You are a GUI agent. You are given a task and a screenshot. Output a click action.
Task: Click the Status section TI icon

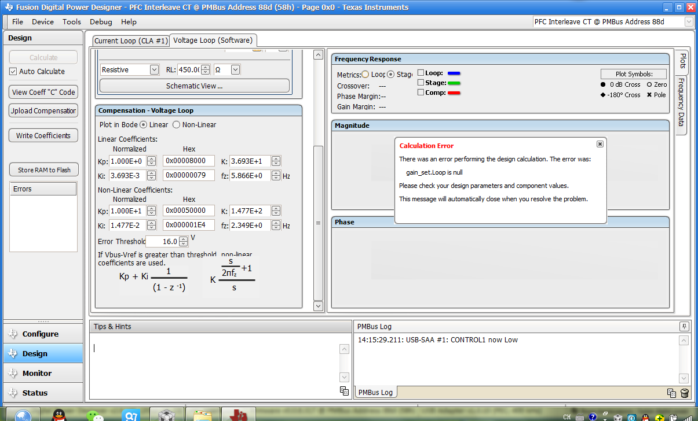coord(13,393)
